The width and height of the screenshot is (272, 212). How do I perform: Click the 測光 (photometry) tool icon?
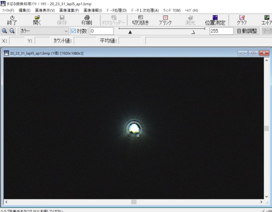190,20
